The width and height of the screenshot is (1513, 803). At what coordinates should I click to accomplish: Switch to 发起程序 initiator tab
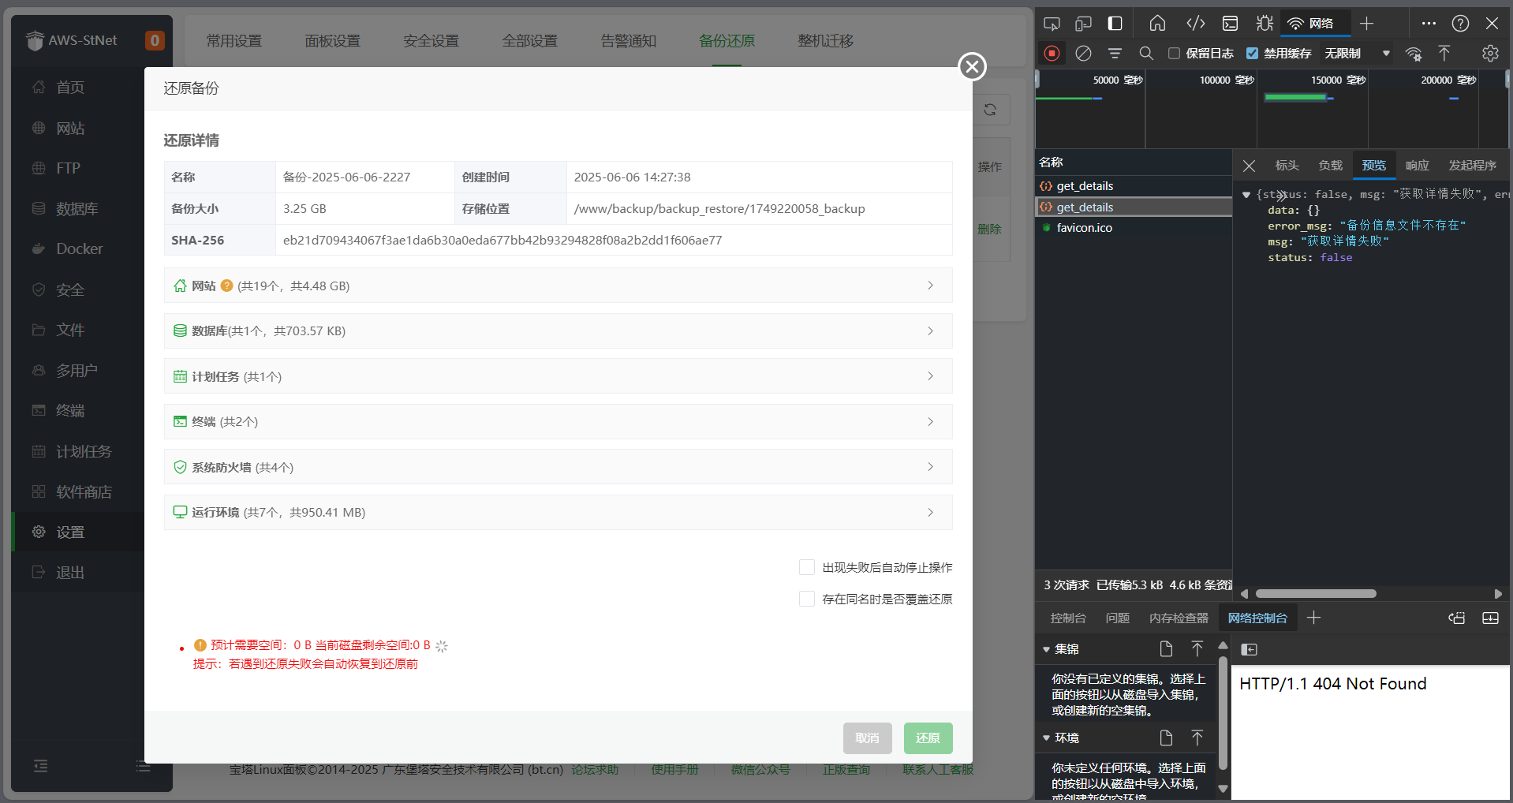pos(1472,166)
